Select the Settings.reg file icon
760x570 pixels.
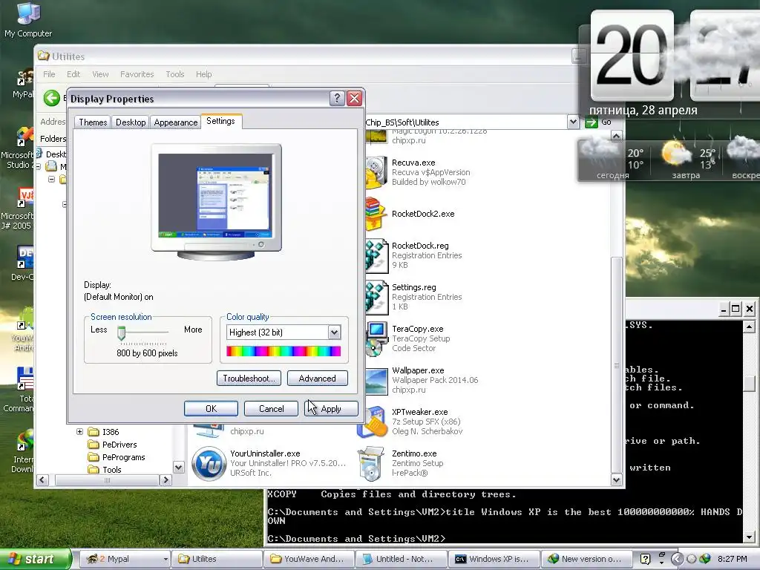[376, 297]
